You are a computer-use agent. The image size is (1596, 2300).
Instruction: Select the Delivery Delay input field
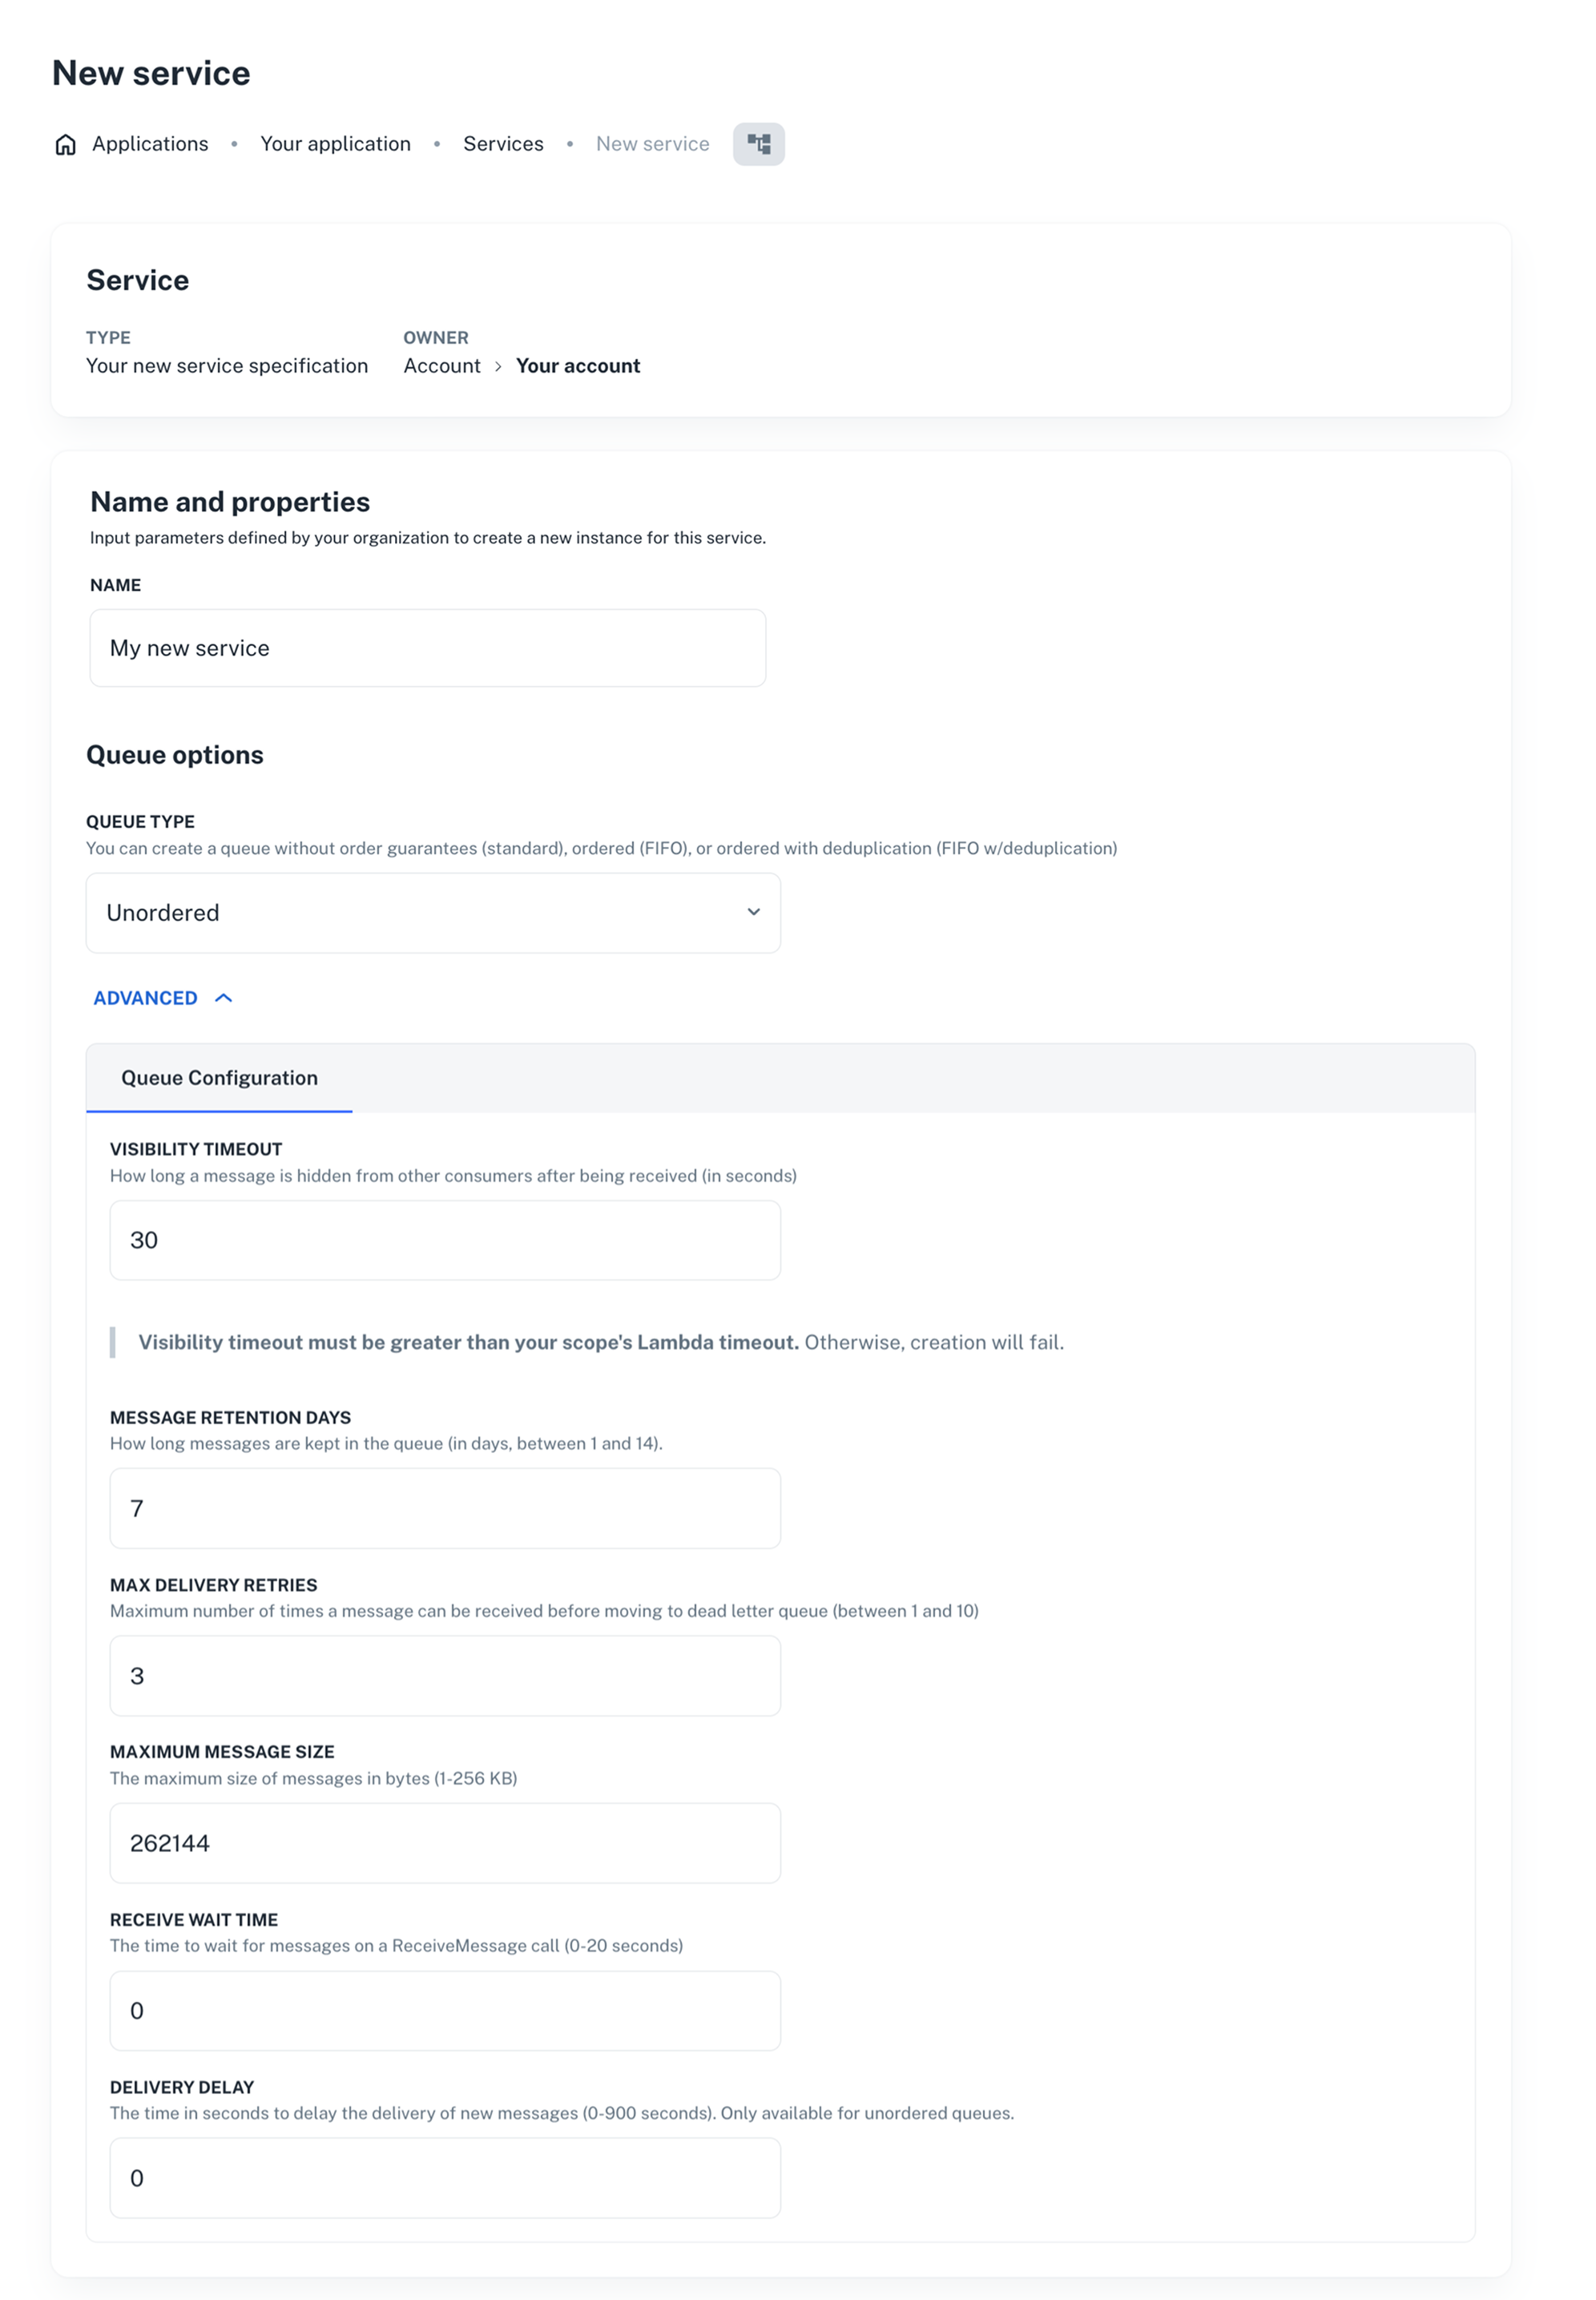click(x=444, y=2178)
